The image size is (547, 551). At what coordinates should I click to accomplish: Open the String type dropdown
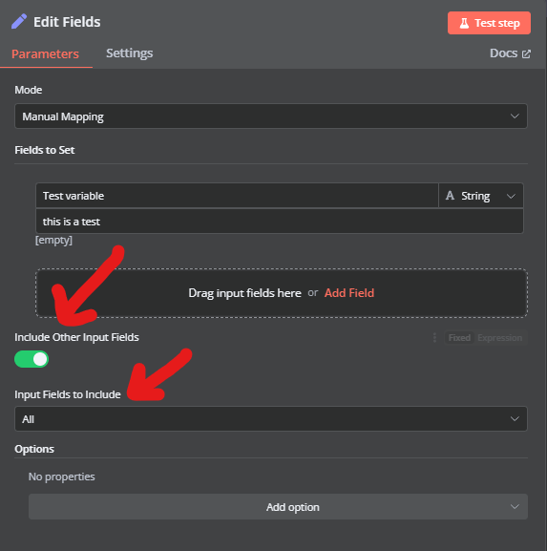(x=481, y=196)
